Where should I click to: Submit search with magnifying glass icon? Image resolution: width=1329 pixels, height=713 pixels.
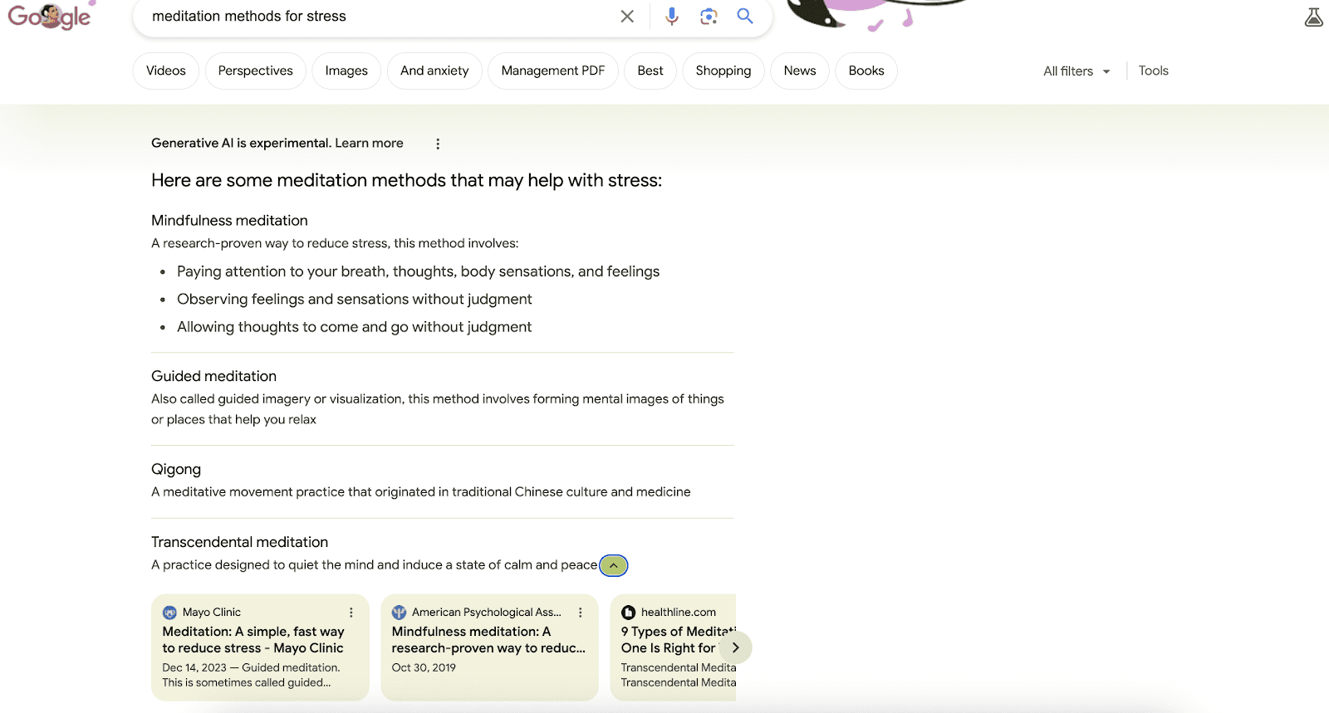(745, 16)
